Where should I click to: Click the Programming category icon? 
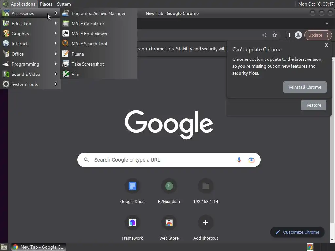click(x=6, y=64)
